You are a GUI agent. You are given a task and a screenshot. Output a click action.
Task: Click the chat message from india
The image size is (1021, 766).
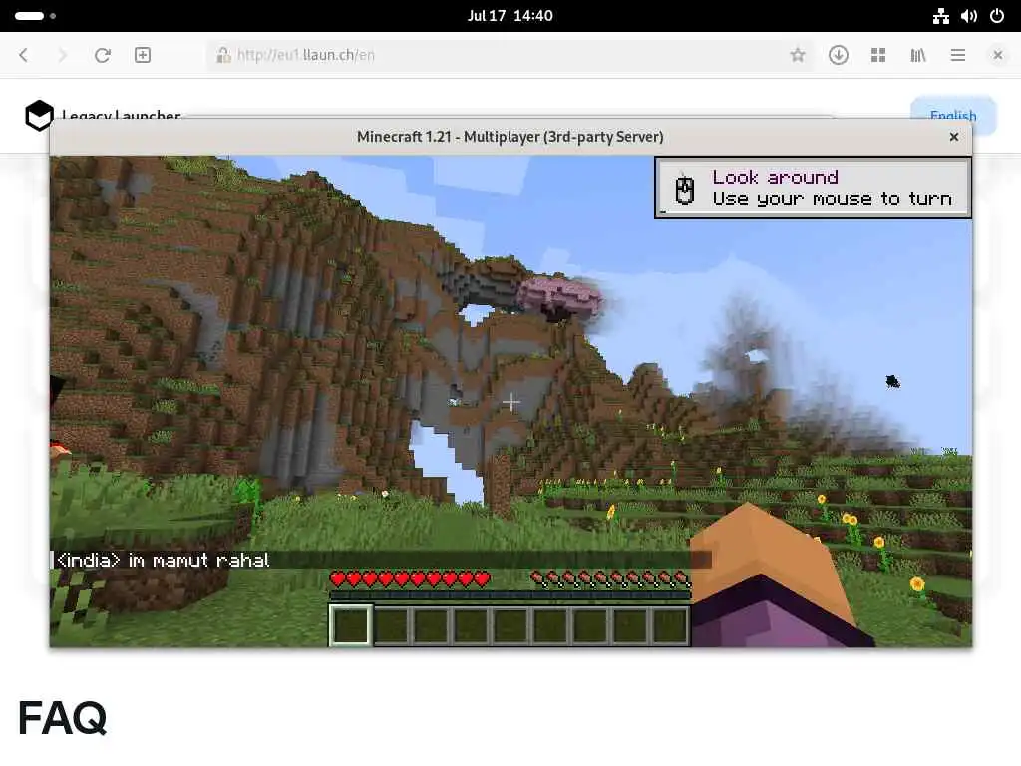pyautogui.click(x=163, y=561)
